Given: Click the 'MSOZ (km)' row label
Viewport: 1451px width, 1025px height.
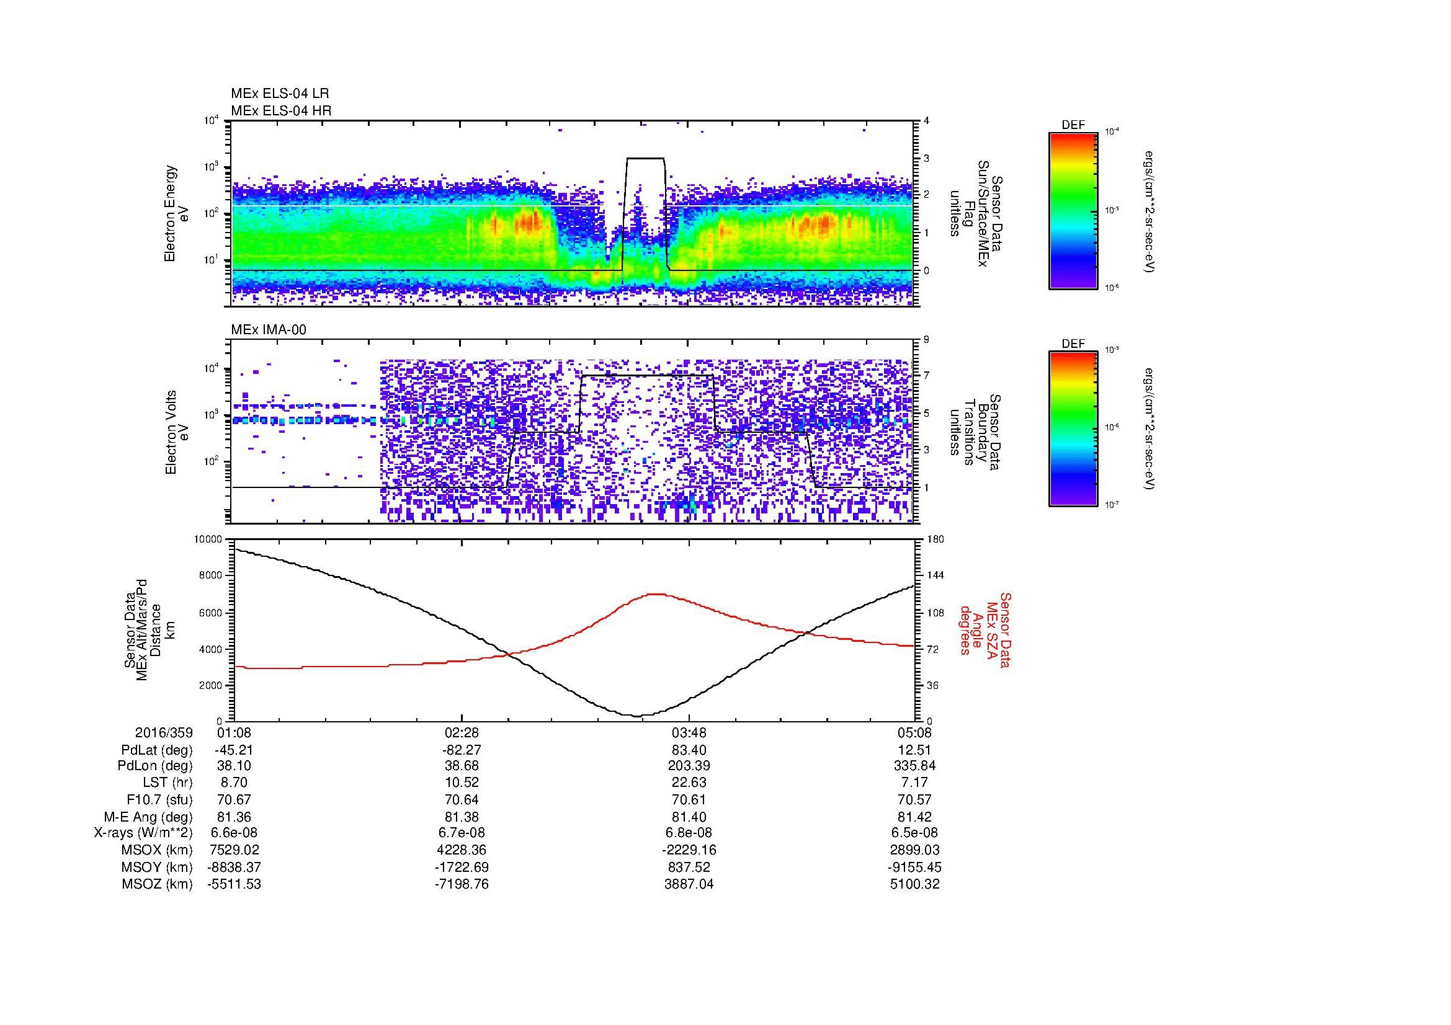Looking at the screenshot, I should 158,884.
